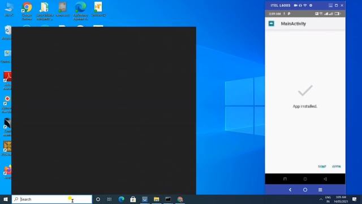
Task: Click the Microsoft Edge desktop icon
Action: 80,11
